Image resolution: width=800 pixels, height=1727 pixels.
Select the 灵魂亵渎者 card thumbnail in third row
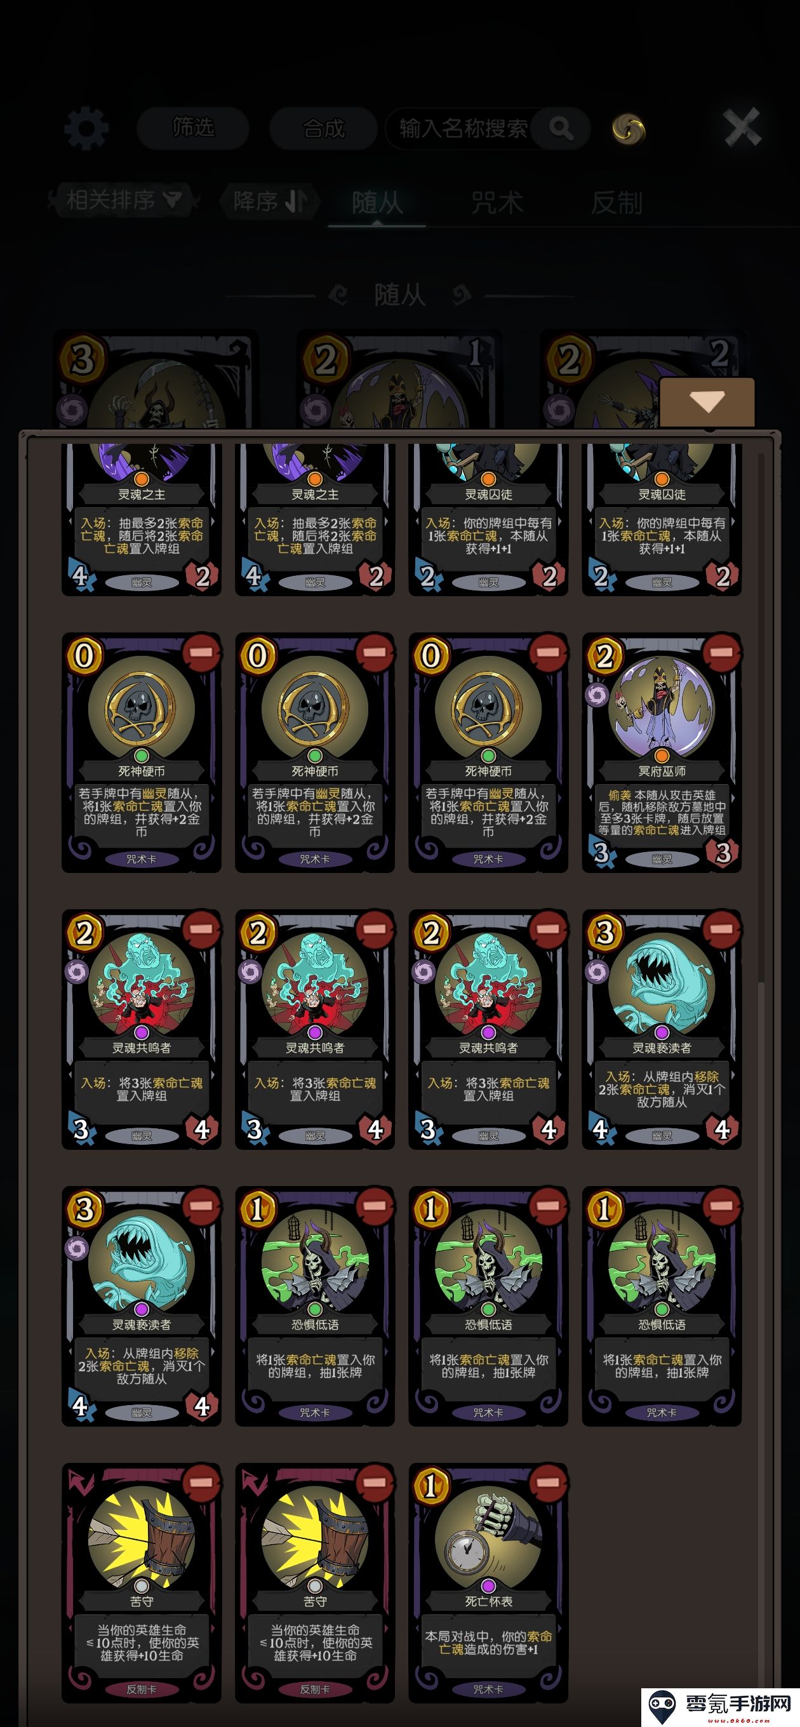click(x=662, y=1029)
